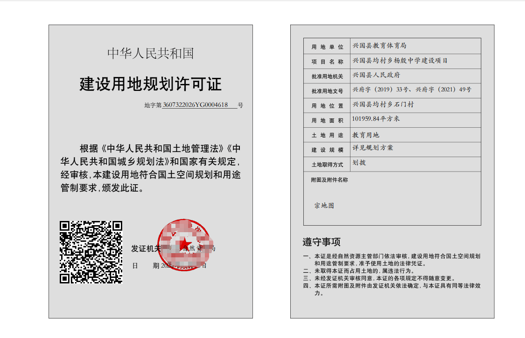Click construction scale 详见规划方案
Screen dimensions: 525x338
coord(372,148)
